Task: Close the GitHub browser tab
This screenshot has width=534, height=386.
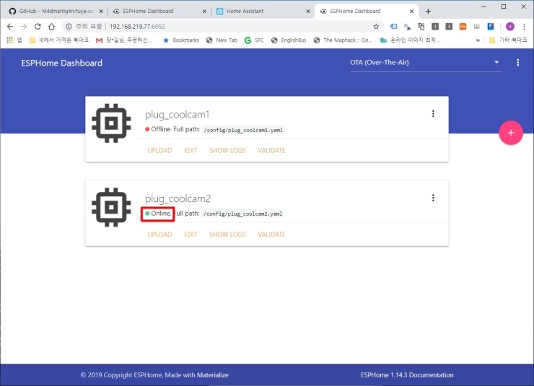Action: pyautogui.click(x=101, y=12)
